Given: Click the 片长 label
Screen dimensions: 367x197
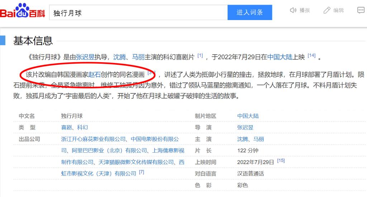Looking at the screenshot, I should coord(203,151).
